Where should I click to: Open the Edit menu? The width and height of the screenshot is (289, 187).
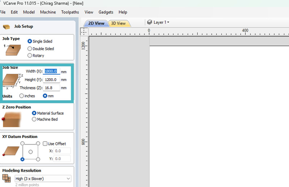tap(14, 12)
